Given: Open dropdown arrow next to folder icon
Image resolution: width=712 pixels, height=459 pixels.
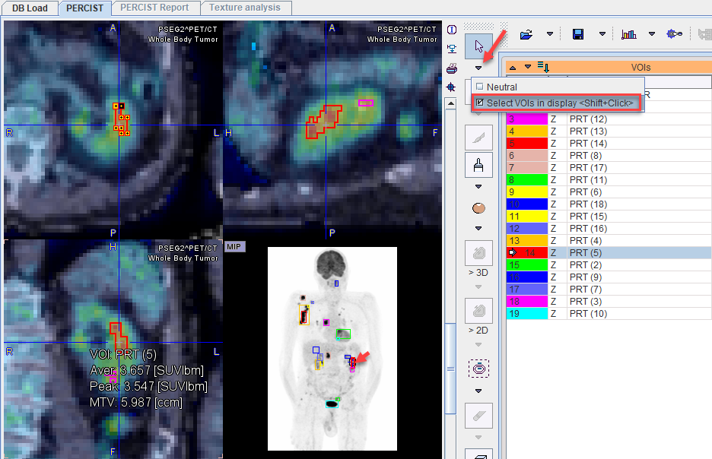Looking at the screenshot, I should click(550, 34).
